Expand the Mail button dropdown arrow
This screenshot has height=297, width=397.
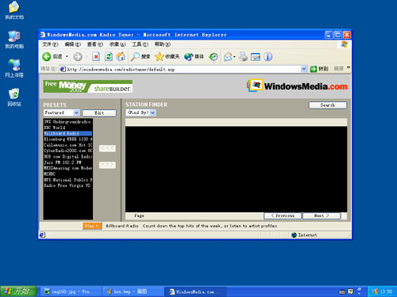tap(234, 56)
